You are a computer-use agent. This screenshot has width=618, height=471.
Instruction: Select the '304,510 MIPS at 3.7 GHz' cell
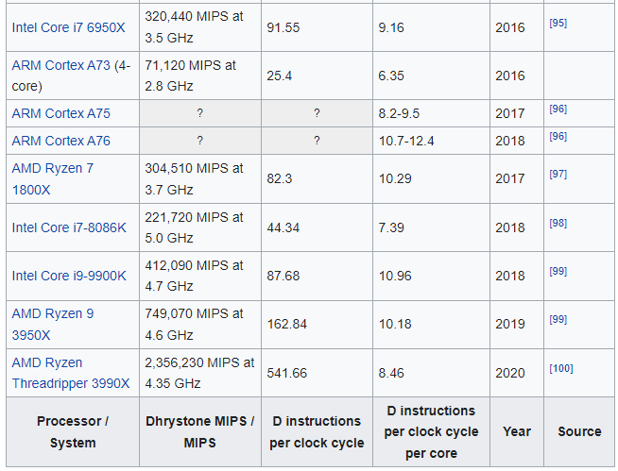(200, 179)
